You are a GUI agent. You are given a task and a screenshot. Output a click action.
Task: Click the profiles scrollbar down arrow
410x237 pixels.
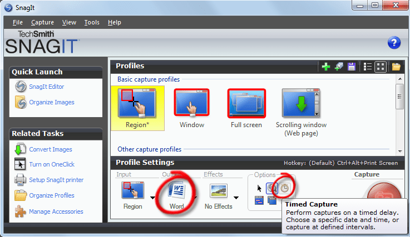pyautogui.click(x=400, y=151)
